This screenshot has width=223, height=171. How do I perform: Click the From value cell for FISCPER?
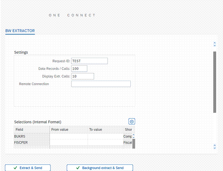click(x=69, y=142)
